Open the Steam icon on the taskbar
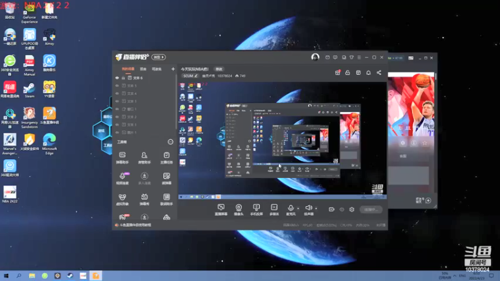This screenshot has width=500, height=281. coord(70,275)
